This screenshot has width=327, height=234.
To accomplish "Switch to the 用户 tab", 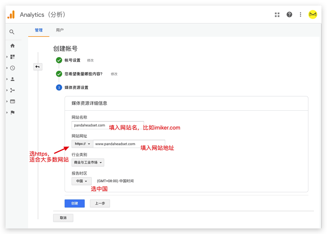I will 60,30.
